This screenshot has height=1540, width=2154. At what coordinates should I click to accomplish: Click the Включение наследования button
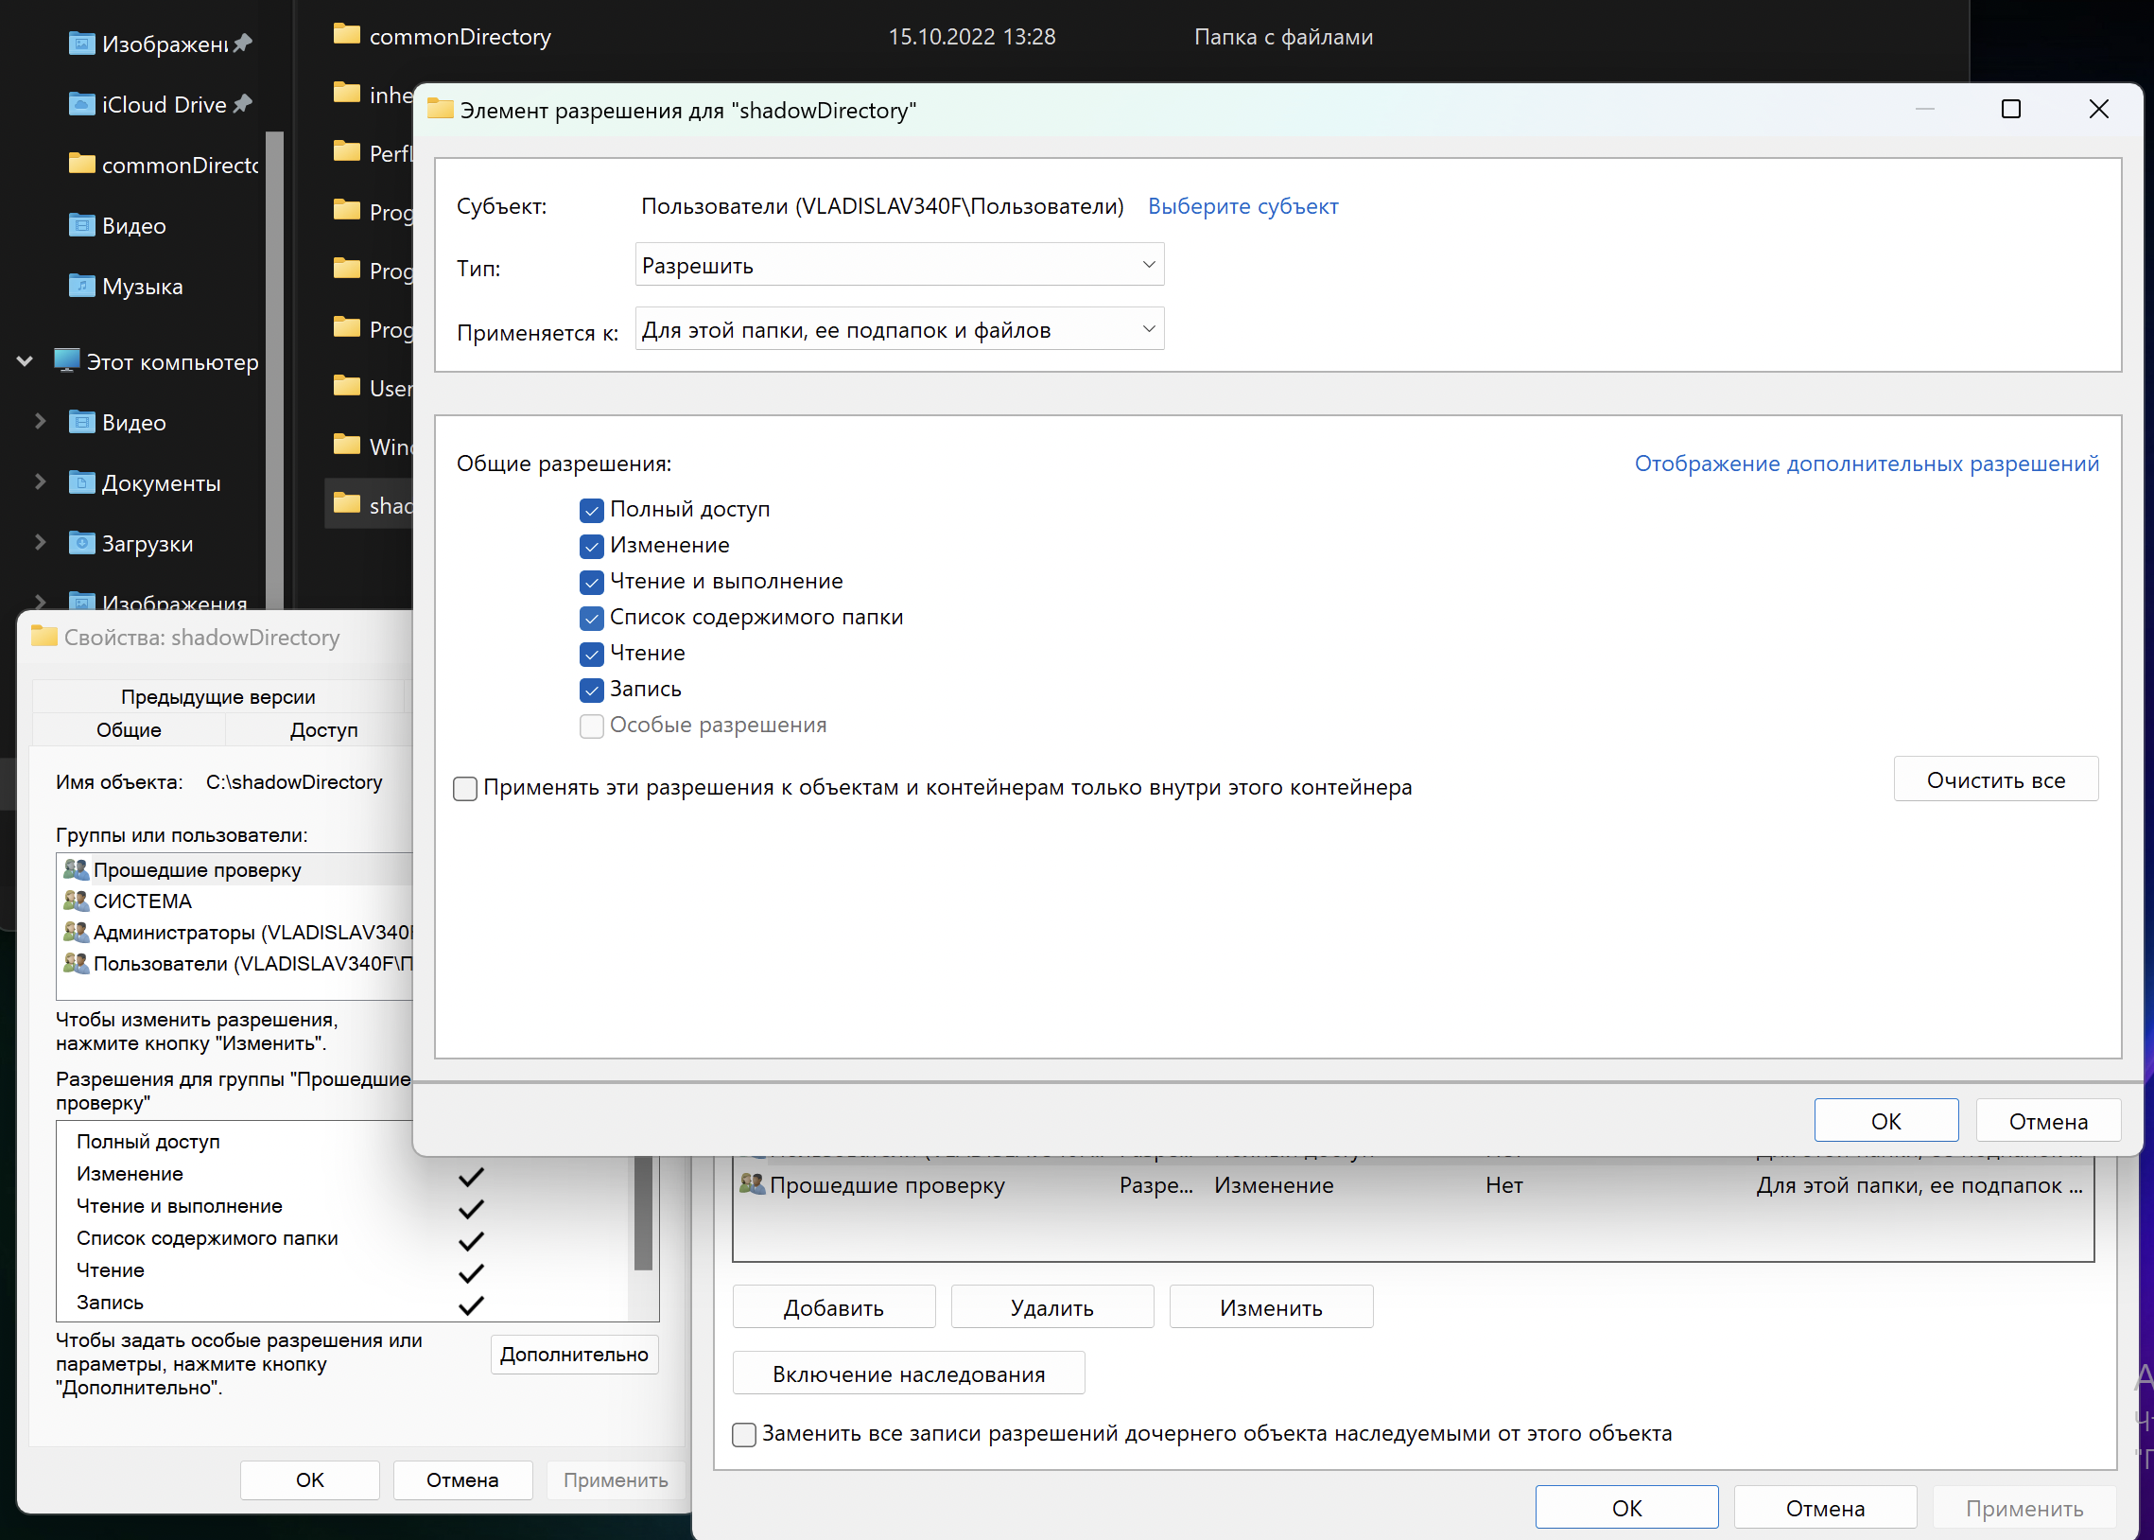tap(908, 1374)
